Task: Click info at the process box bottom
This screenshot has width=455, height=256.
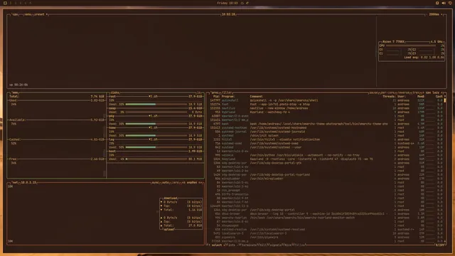Action: tap(231, 245)
